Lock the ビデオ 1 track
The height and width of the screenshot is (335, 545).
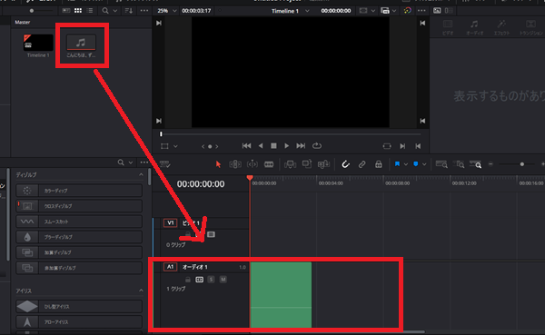coord(188,234)
